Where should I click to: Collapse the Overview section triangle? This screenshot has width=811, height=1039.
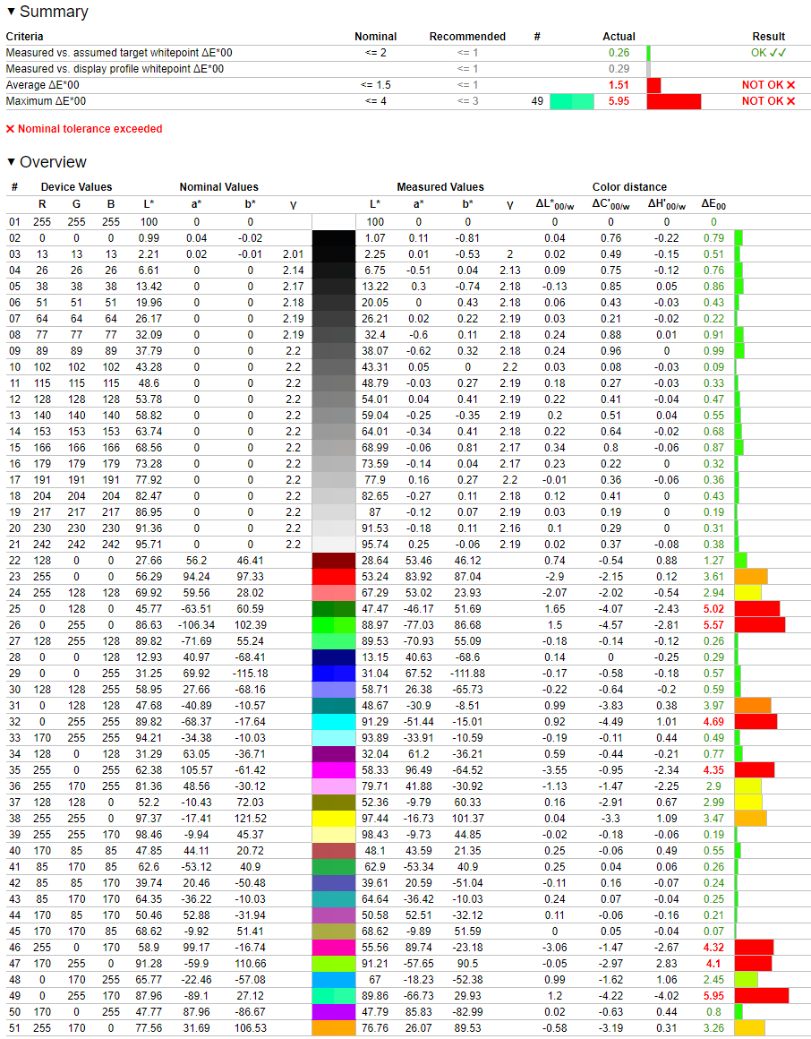11,162
